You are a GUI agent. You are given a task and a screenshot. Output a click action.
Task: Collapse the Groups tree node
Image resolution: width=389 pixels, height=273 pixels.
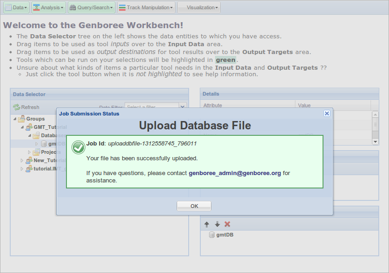15,119
